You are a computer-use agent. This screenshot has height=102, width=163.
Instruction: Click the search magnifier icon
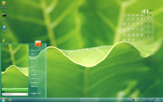click(26, 94)
